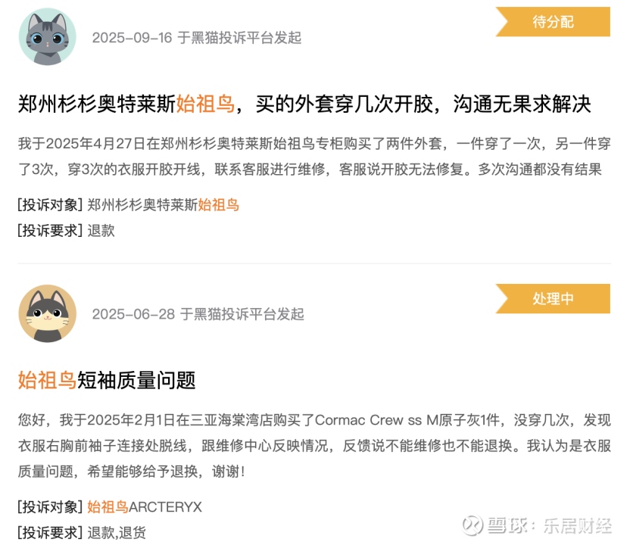Click the 2025-06-28 posting date text
Viewport: 630px width, 545px height.
click(x=133, y=314)
